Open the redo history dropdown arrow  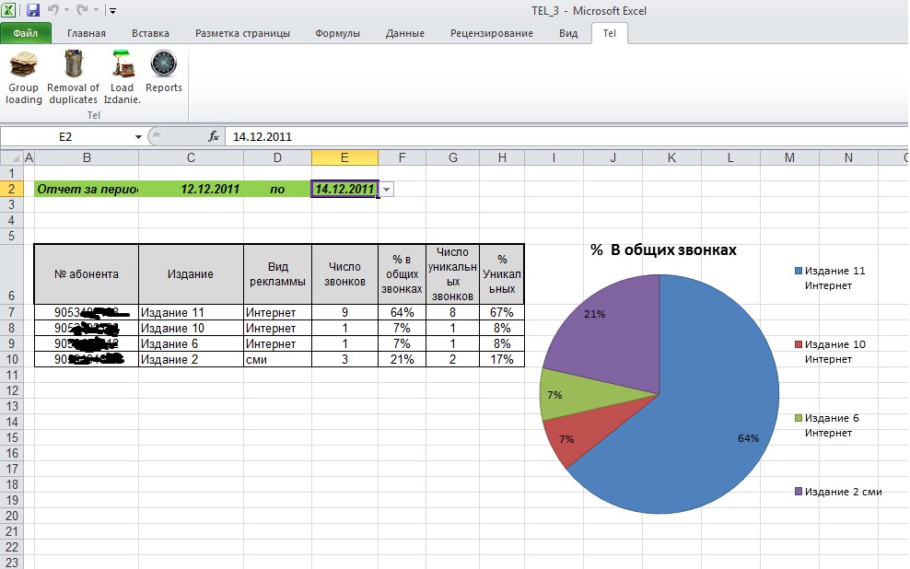pyautogui.click(x=97, y=10)
